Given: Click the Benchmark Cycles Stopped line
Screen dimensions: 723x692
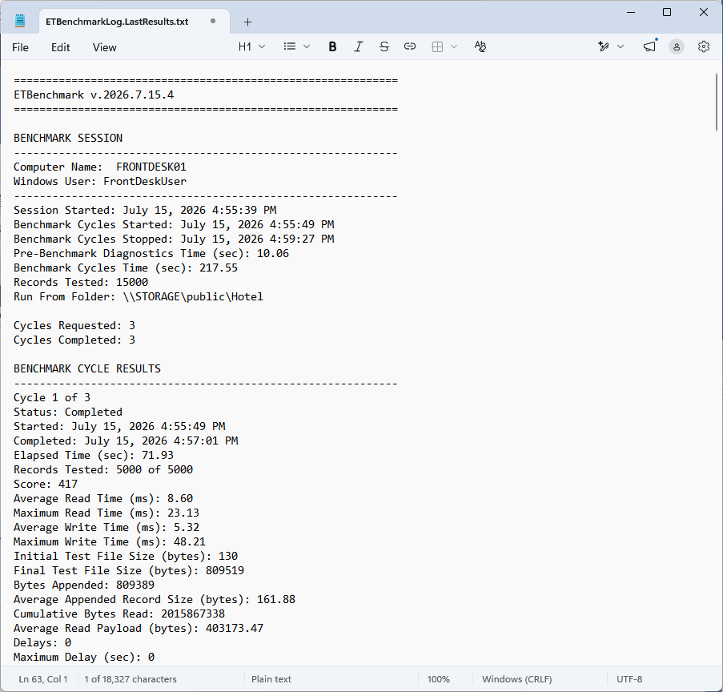Looking at the screenshot, I should (x=174, y=239).
